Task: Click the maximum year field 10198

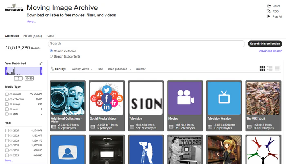Action: point(29,78)
